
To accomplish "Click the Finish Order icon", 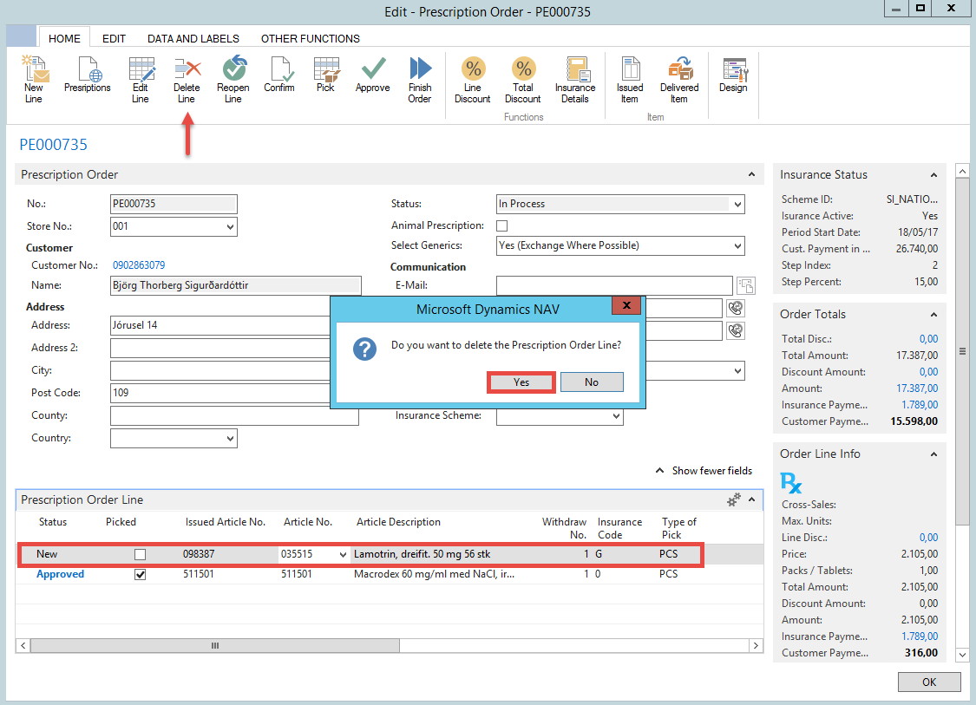I will 420,79.
